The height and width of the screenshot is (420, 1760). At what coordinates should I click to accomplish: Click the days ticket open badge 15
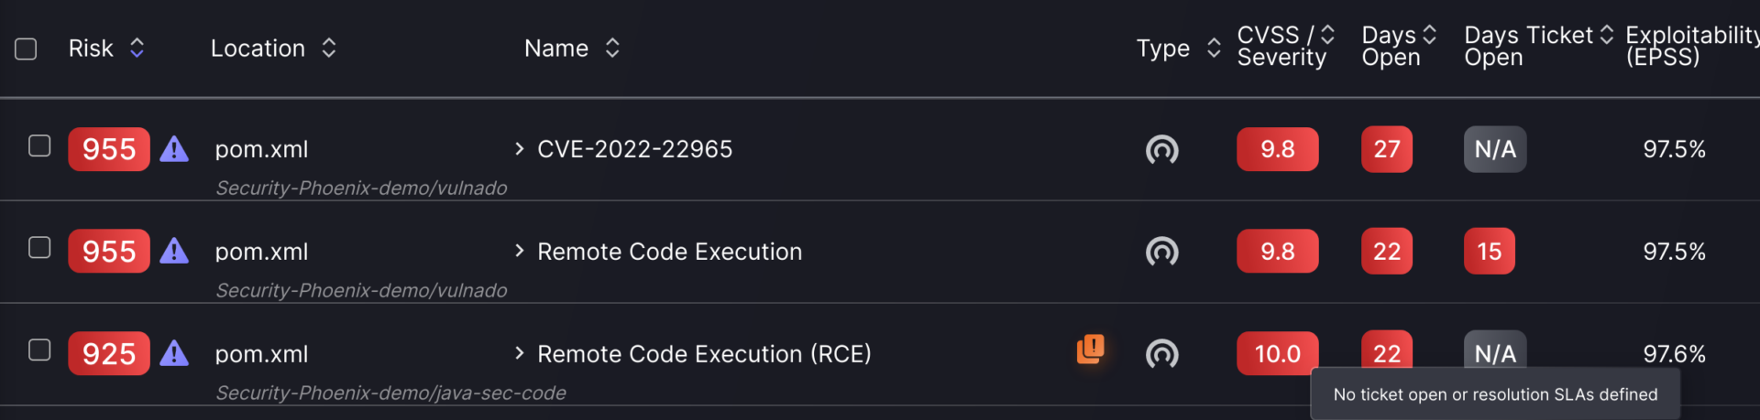[1490, 252]
